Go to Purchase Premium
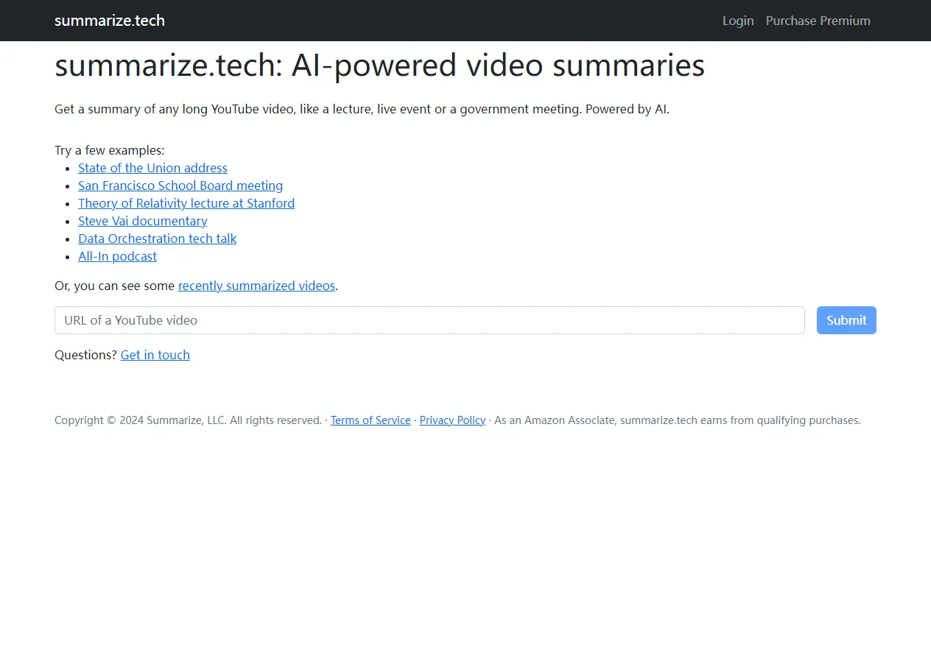Screen dimensions: 931x653 (818, 21)
